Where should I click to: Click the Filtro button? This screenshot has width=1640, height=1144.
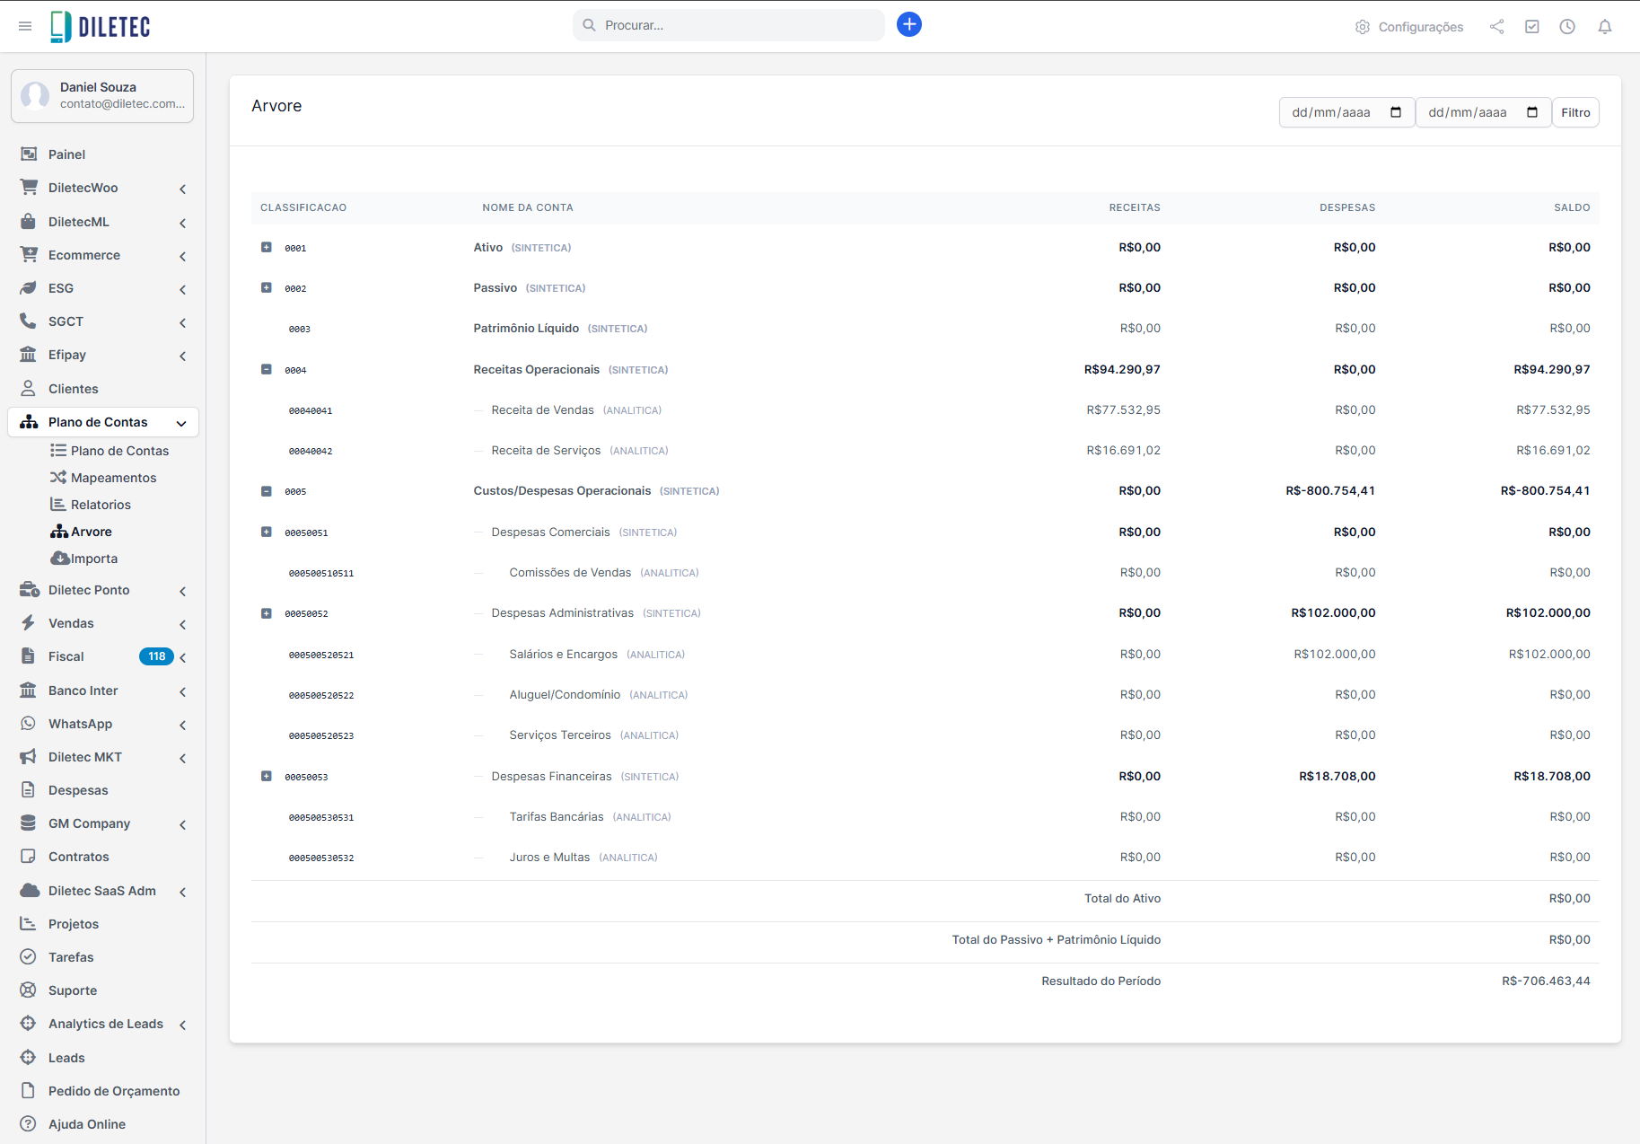click(x=1574, y=112)
